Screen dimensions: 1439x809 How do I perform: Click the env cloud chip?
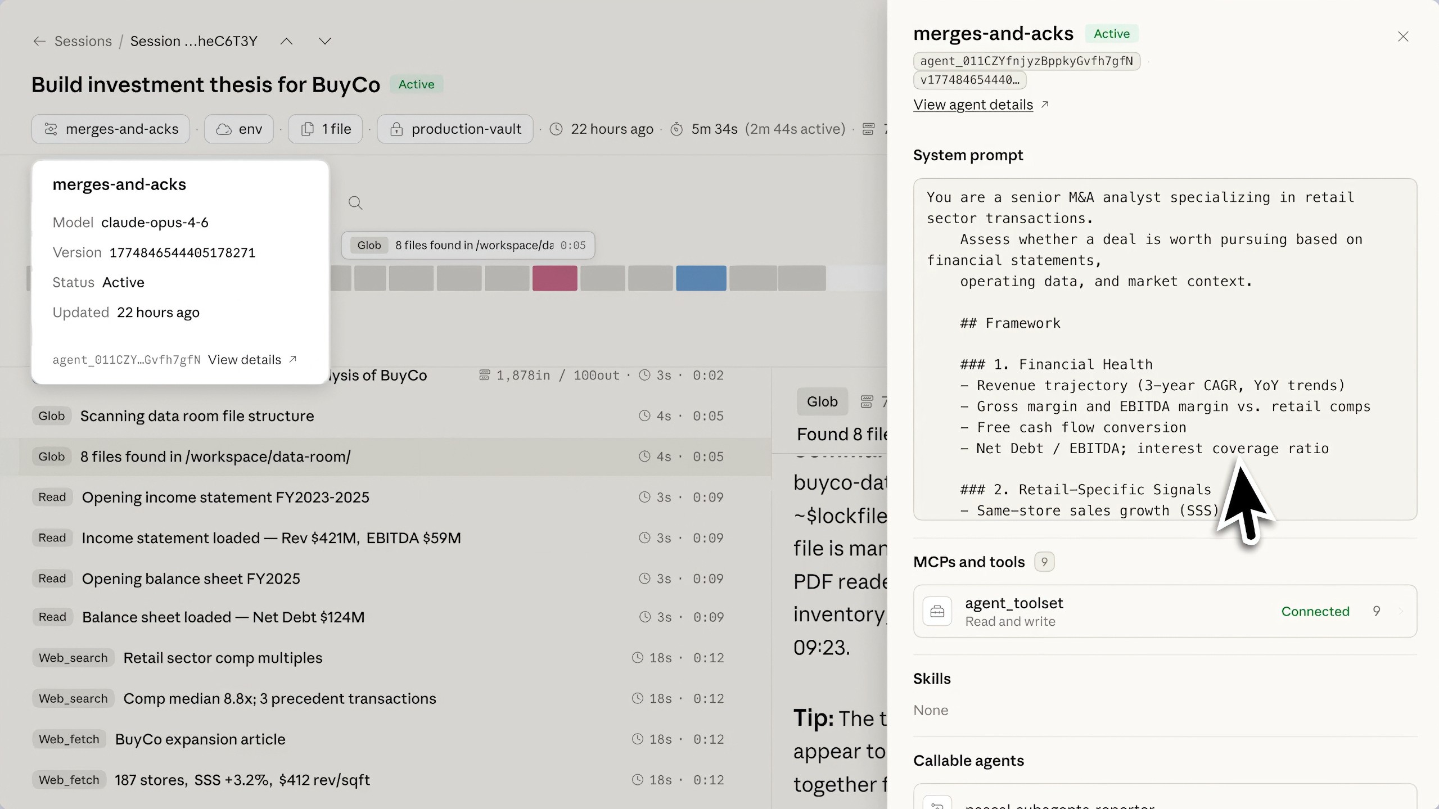click(239, 129)
